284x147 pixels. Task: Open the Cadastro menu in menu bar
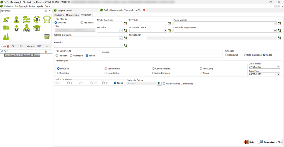pos(8,6)
